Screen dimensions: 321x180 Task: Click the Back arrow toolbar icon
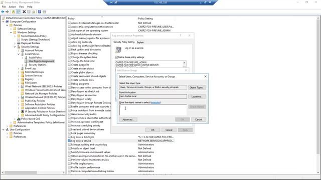click(3, 12)
